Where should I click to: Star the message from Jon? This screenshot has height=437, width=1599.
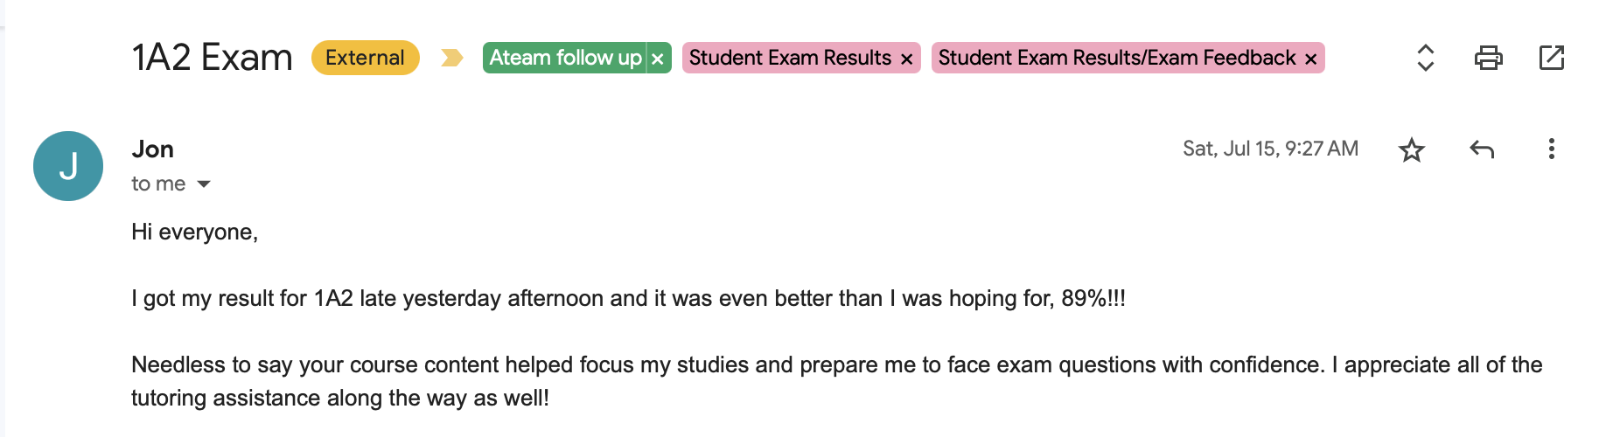coord(1411,149)
